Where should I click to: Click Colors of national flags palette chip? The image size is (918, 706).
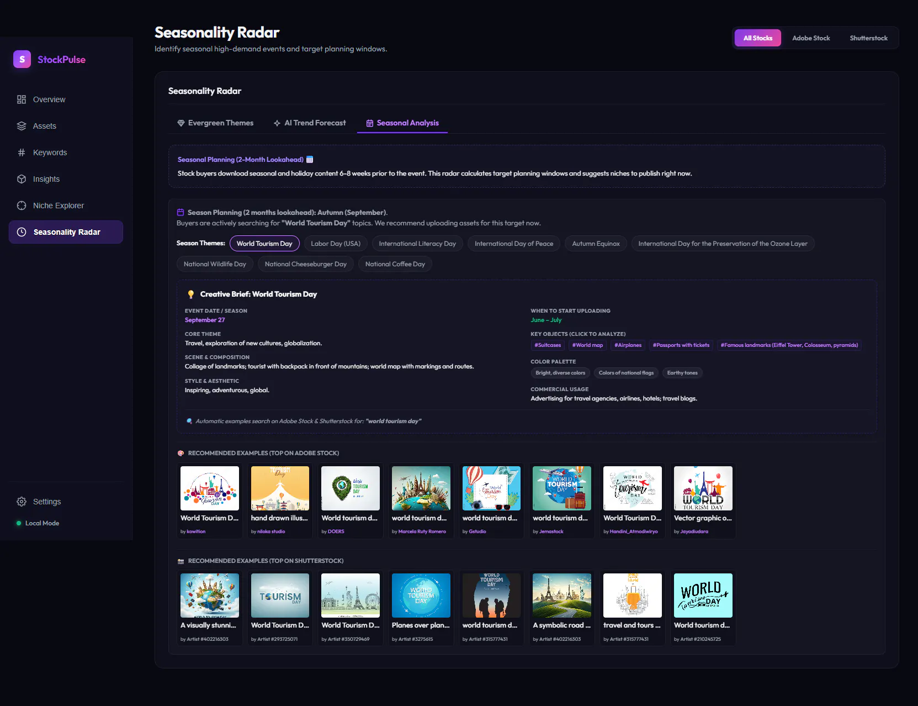tap(626, 373)
